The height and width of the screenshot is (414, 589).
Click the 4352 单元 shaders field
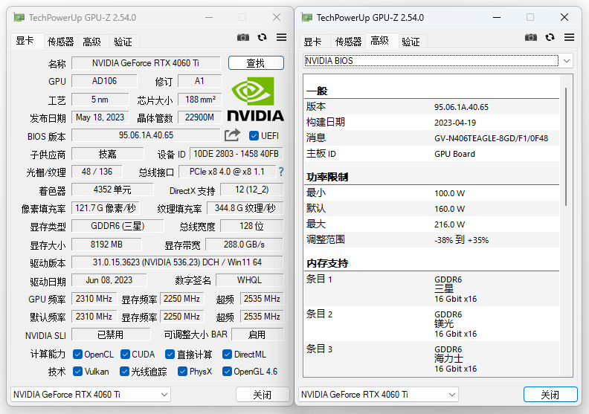click(112, 190)
